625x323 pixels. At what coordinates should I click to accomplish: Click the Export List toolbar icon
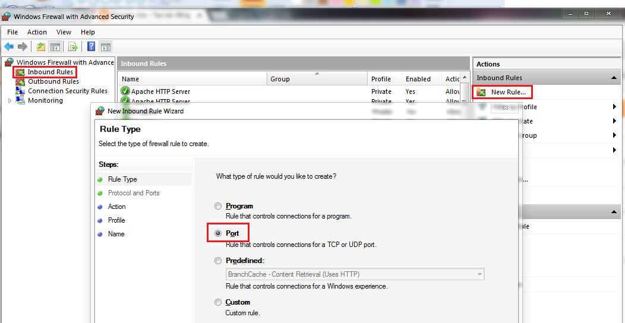pos(73,46)
